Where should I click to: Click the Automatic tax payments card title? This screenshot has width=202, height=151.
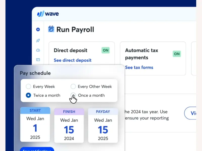pos(142,54)
